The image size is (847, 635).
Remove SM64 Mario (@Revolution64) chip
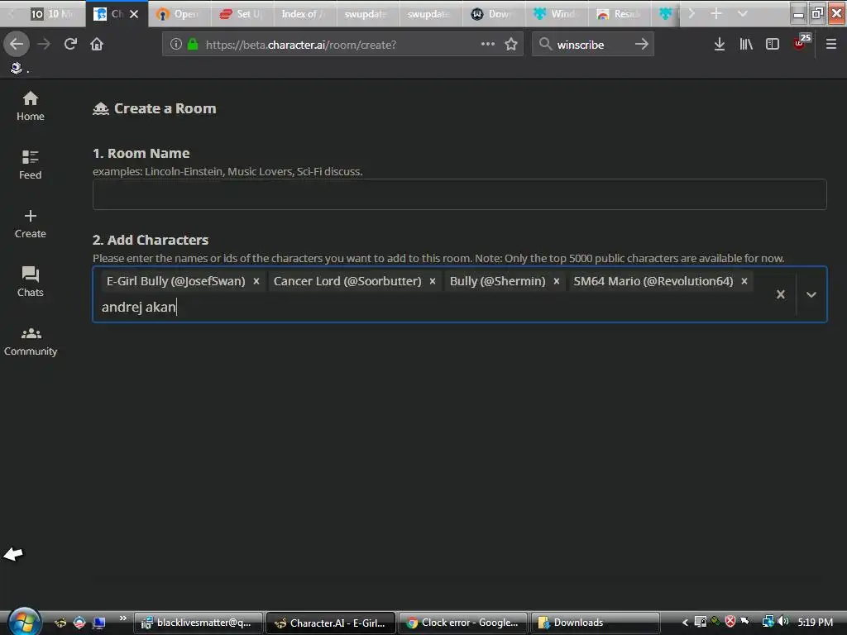coord(744,281)
